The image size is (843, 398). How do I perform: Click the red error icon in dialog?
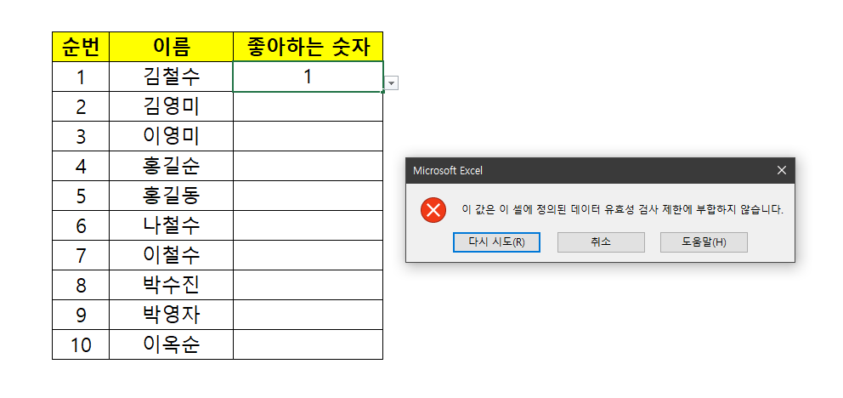[x=433, y=210]
